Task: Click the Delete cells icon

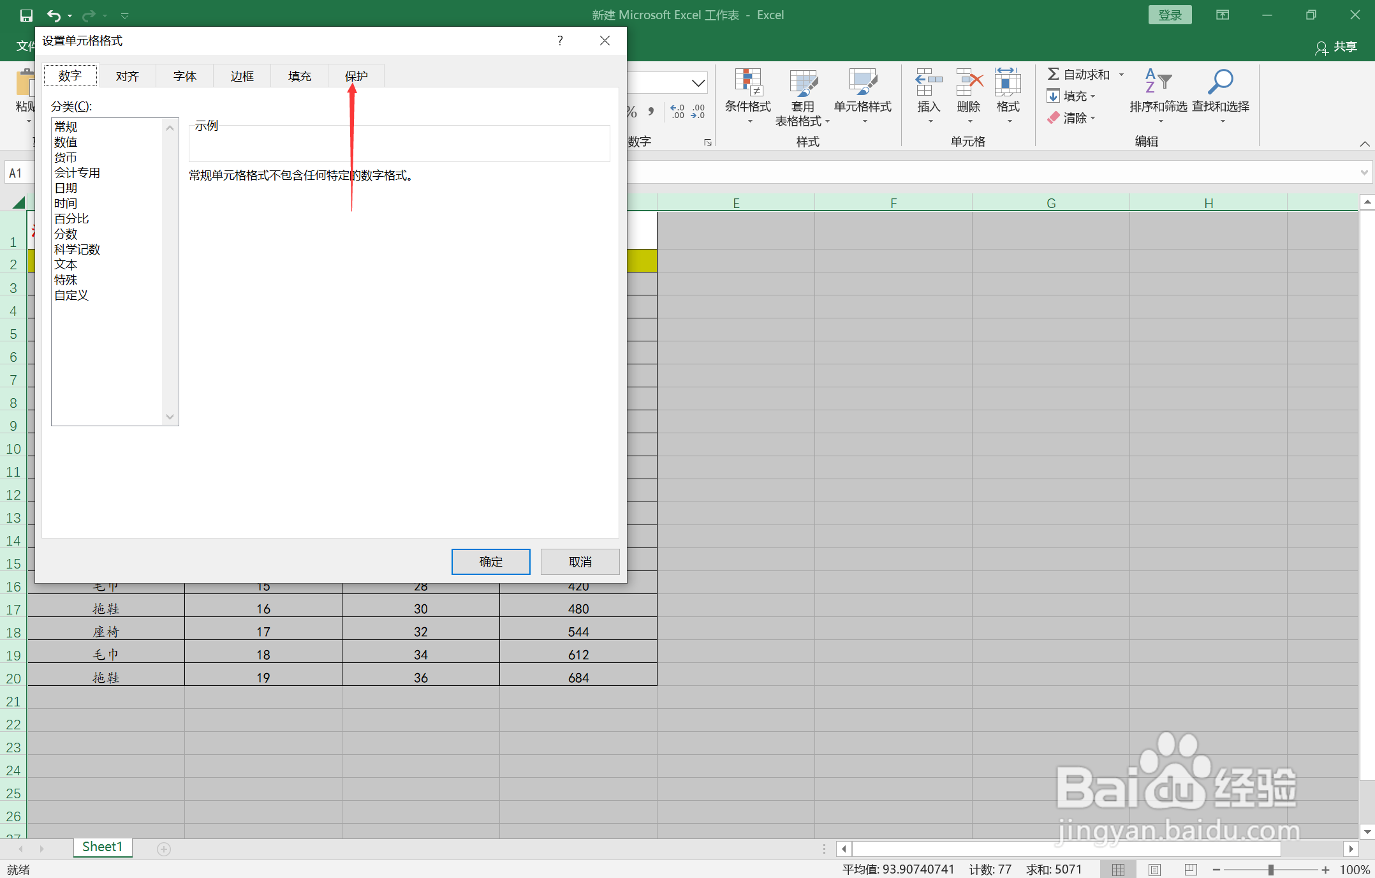Action: pos(969,83)
